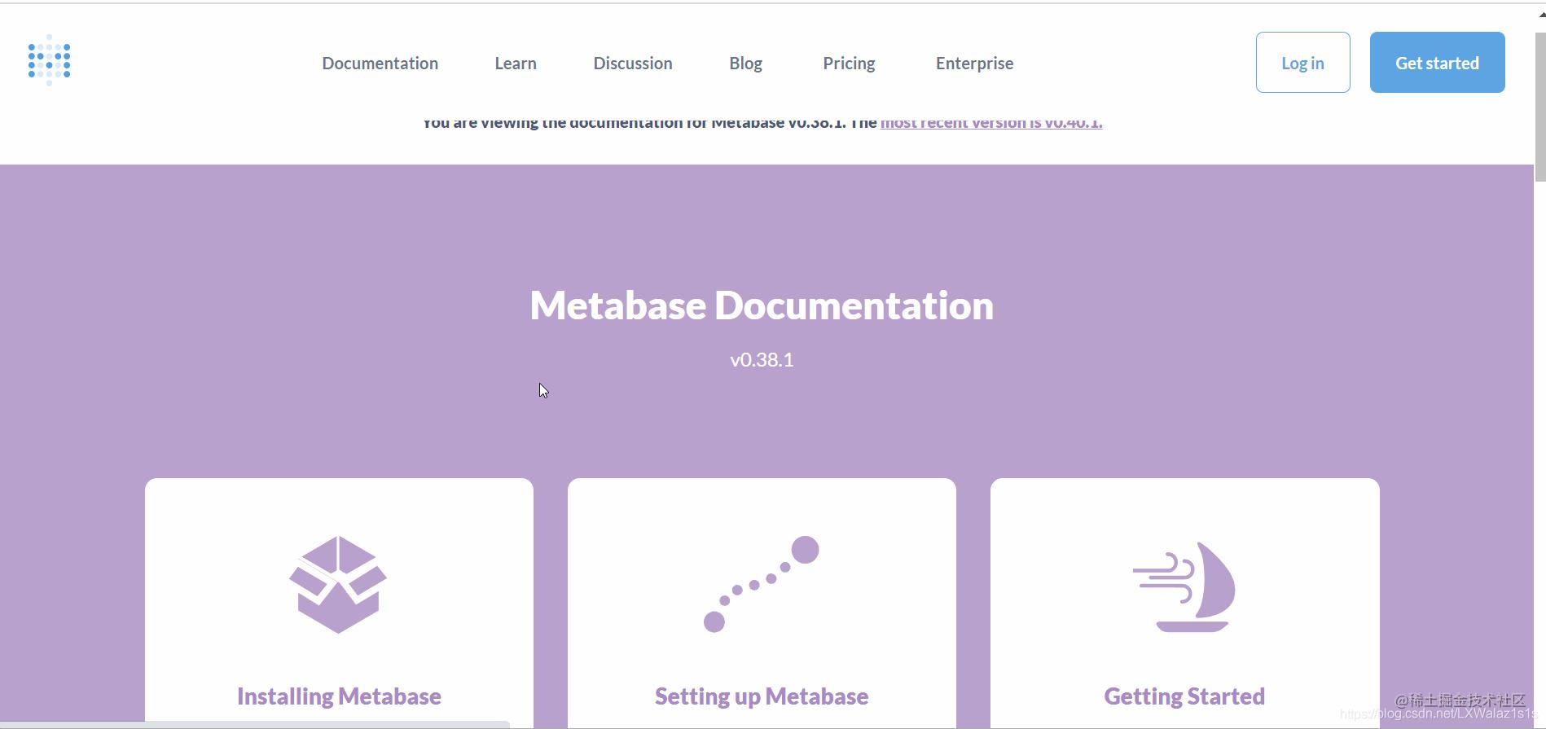The height and width of the screenshot is (729, 1546).
Task: Select the Installing Metabase box icon
Action: click(338, 583)
